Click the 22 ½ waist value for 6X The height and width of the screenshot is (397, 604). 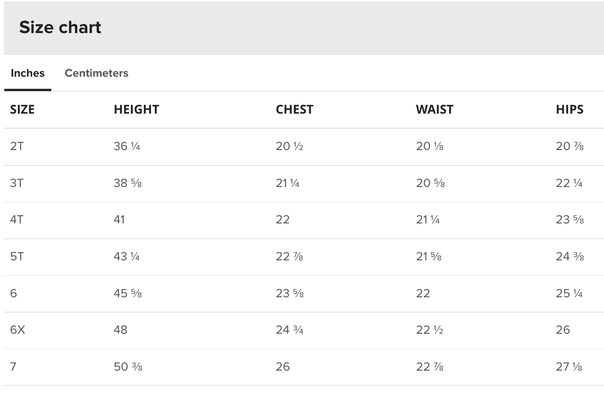430,330
